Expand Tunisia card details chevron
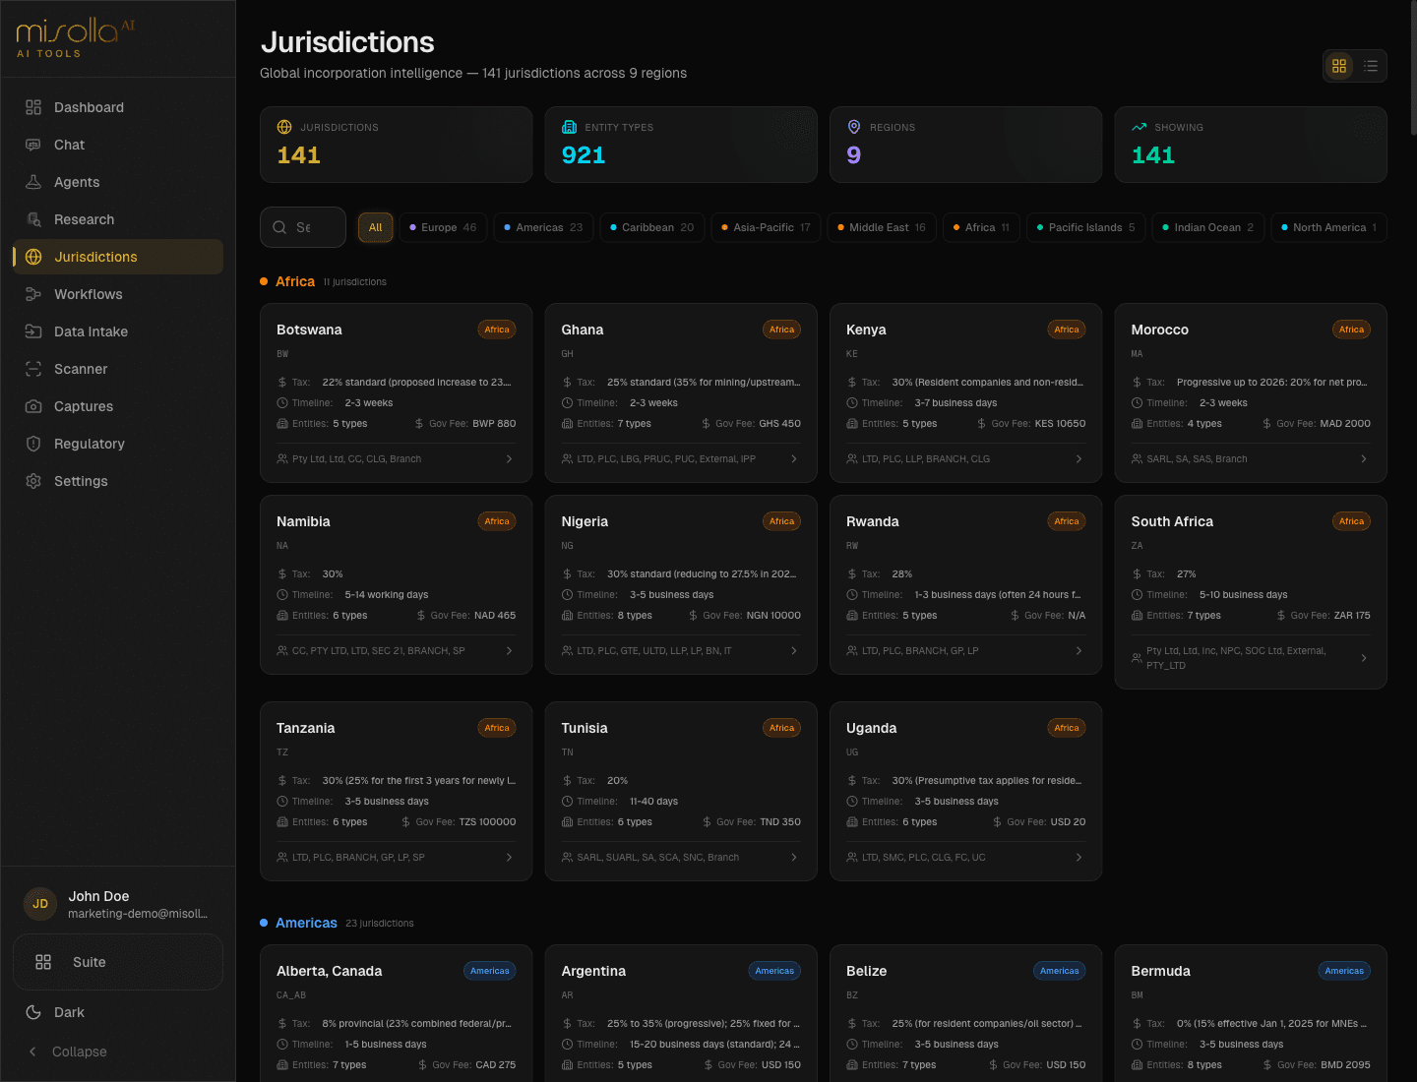The height and width of the screenshot is (1082, 1417). pos(794,858)
